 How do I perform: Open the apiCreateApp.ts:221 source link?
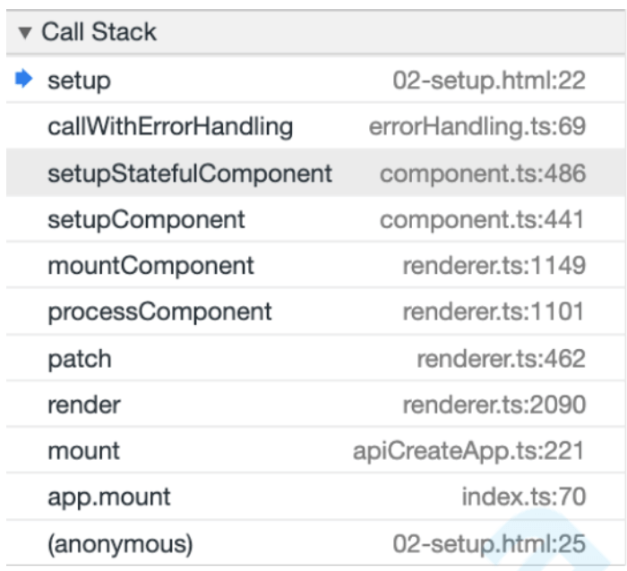[469, 451]
